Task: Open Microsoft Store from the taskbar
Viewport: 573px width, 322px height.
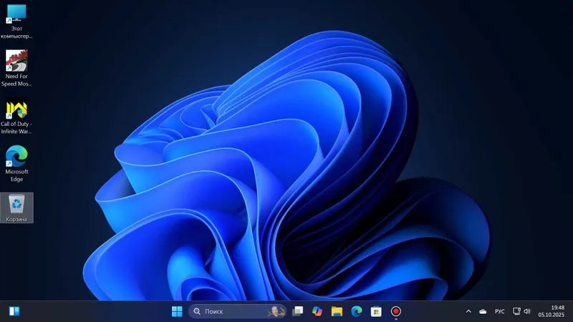Action: click(376, 311)
